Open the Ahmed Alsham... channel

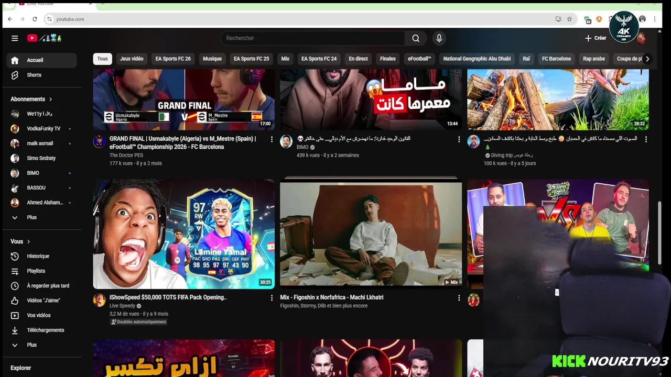pos(41,203)
